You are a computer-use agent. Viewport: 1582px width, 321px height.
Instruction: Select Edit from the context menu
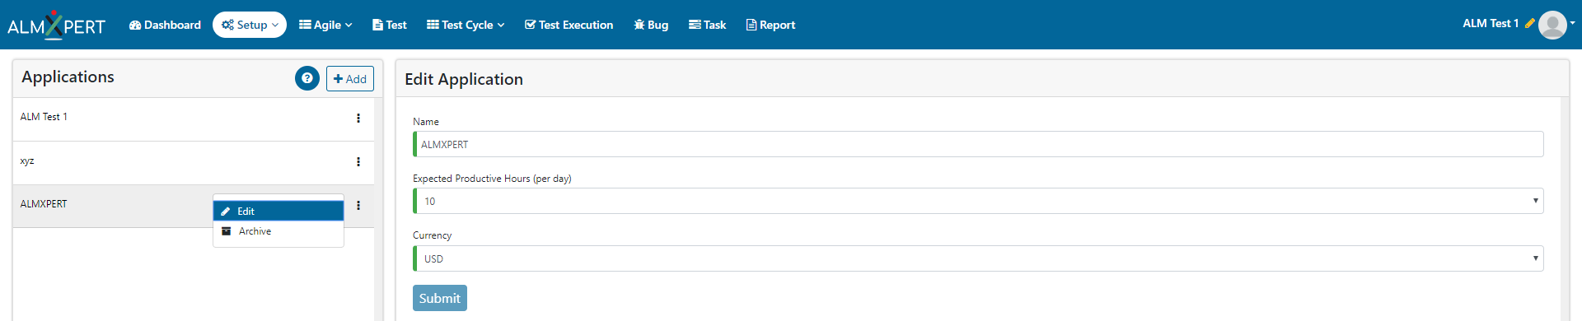[x=278, y=211]
